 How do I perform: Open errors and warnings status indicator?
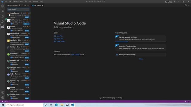tap(5, 101)
